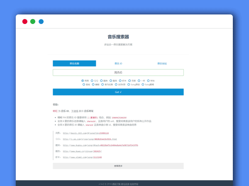The height and width of the screenshot is (186, 249).
Task: Open the y.qq.com example link
Action: [x=90, y=139]
